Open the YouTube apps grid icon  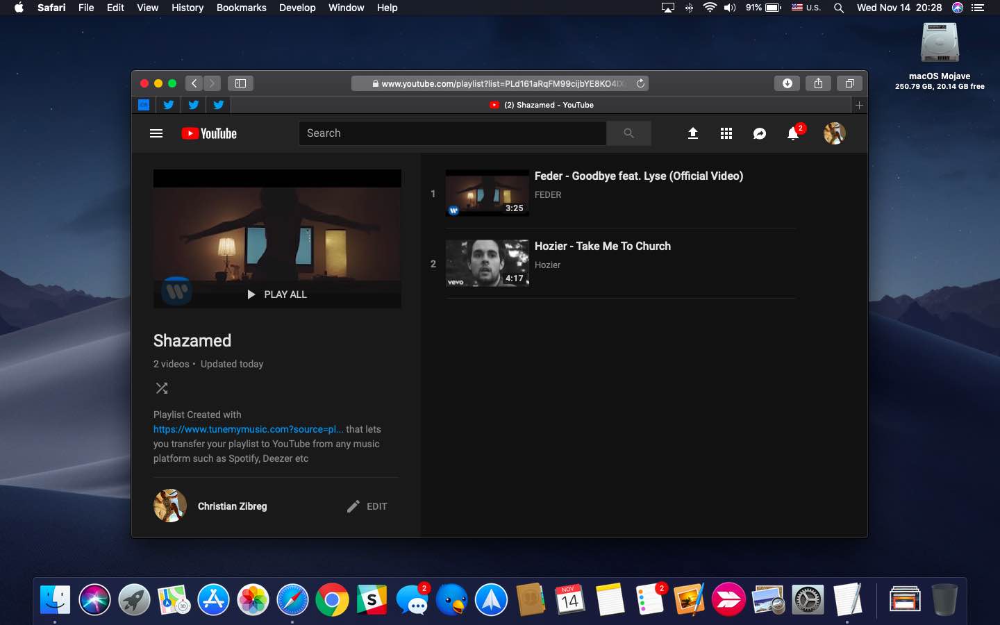[x=726, y=133]
